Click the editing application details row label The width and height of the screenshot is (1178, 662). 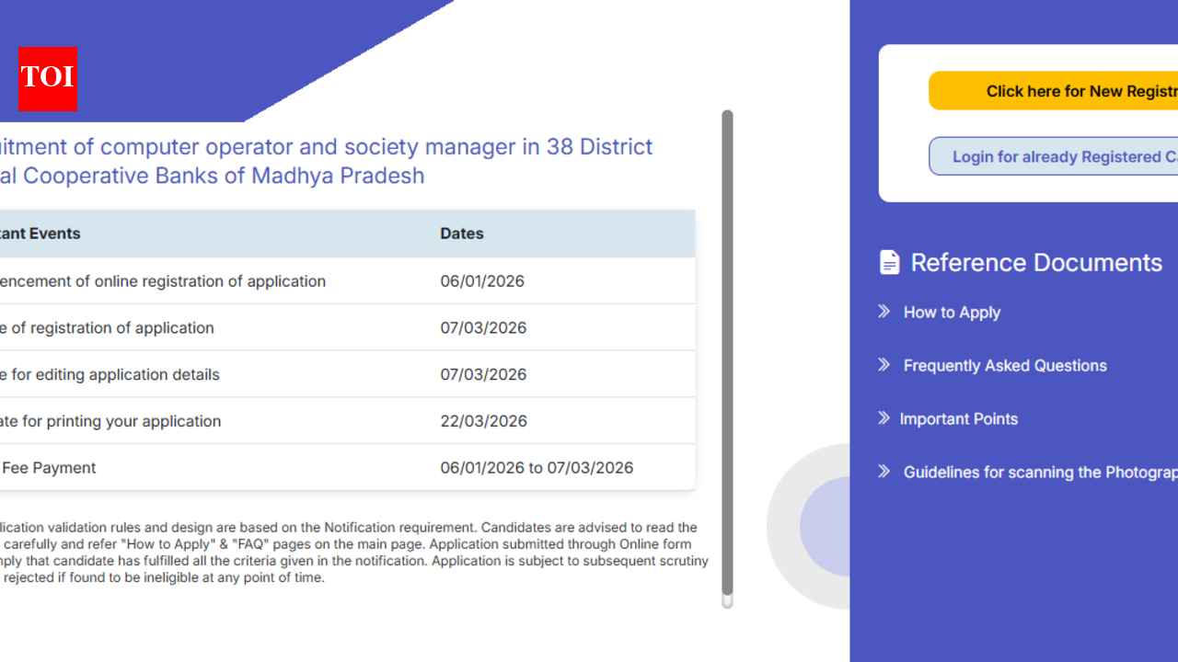[x=110, y=375]
